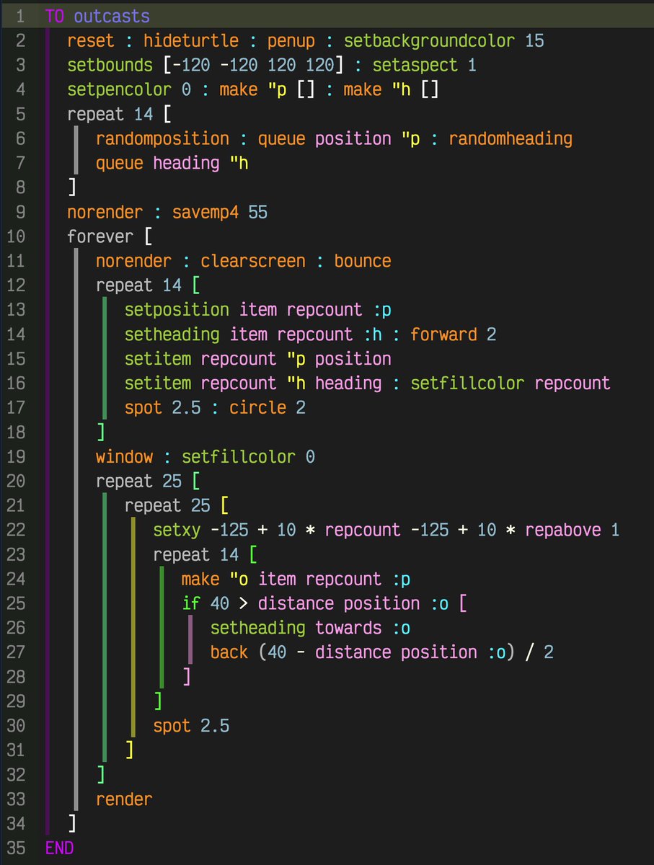Viewport: 654px width, 865px height.
Task: Click number '55' on line 9
Action: 257,212
